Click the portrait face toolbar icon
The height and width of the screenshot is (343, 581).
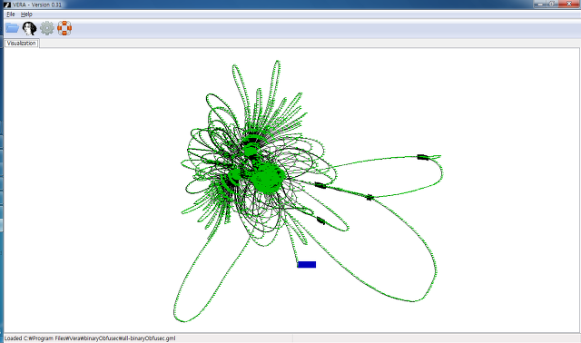click(x=29, y=28)
